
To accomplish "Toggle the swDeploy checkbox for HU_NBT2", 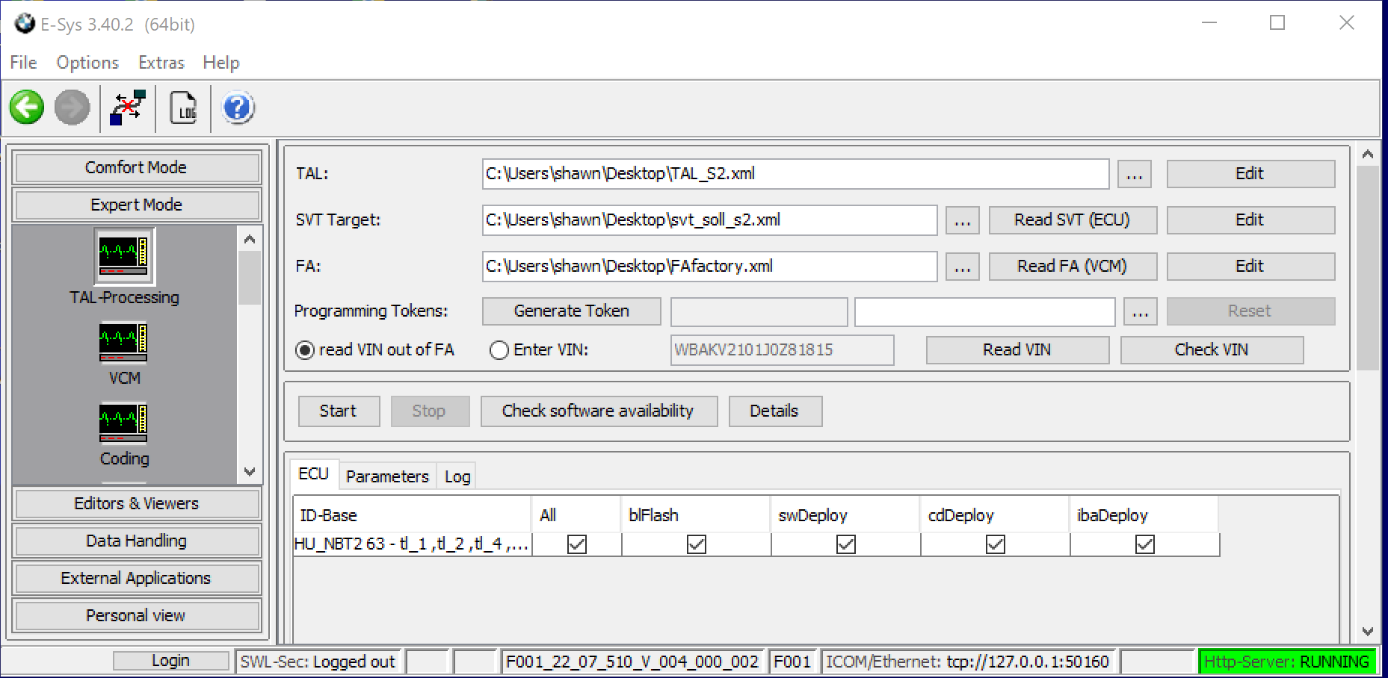I will [846, 544].
